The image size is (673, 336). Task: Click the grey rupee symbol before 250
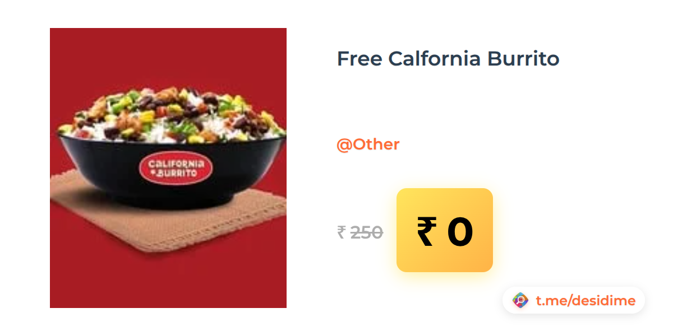341,232
